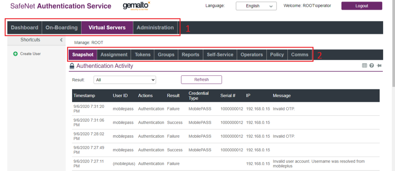Click the Invalid user account message cell
This screenshot has height=171, width=395.
(x=319, y=164)
